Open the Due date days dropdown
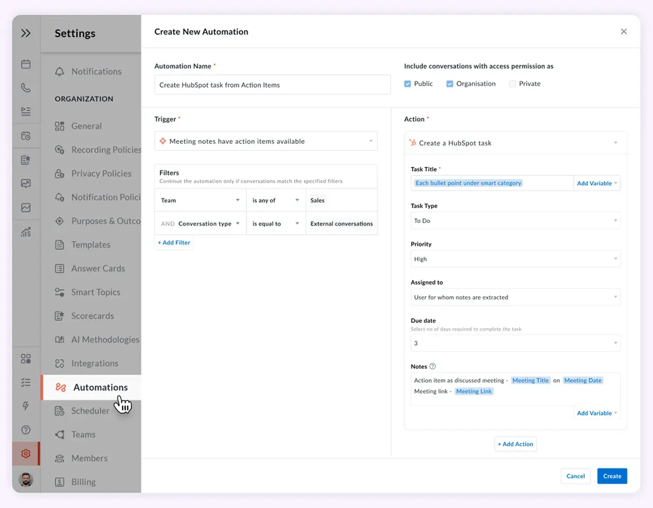Viewport: 653px width, 508px height. tap(515, 343)
